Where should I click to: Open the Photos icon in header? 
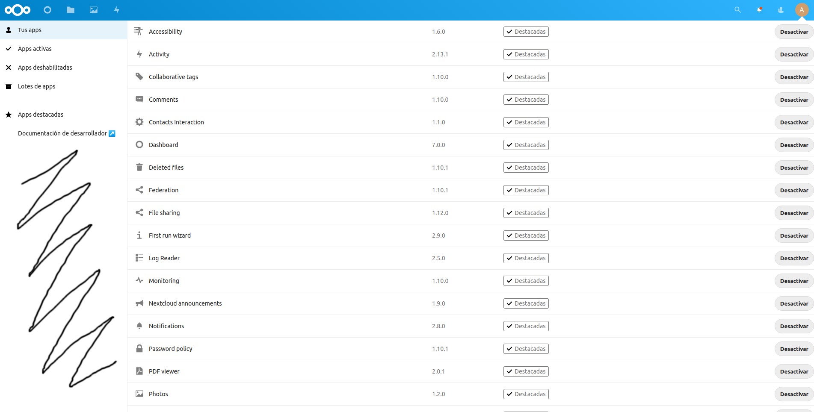pyautogui.click(x=94, y=10)
